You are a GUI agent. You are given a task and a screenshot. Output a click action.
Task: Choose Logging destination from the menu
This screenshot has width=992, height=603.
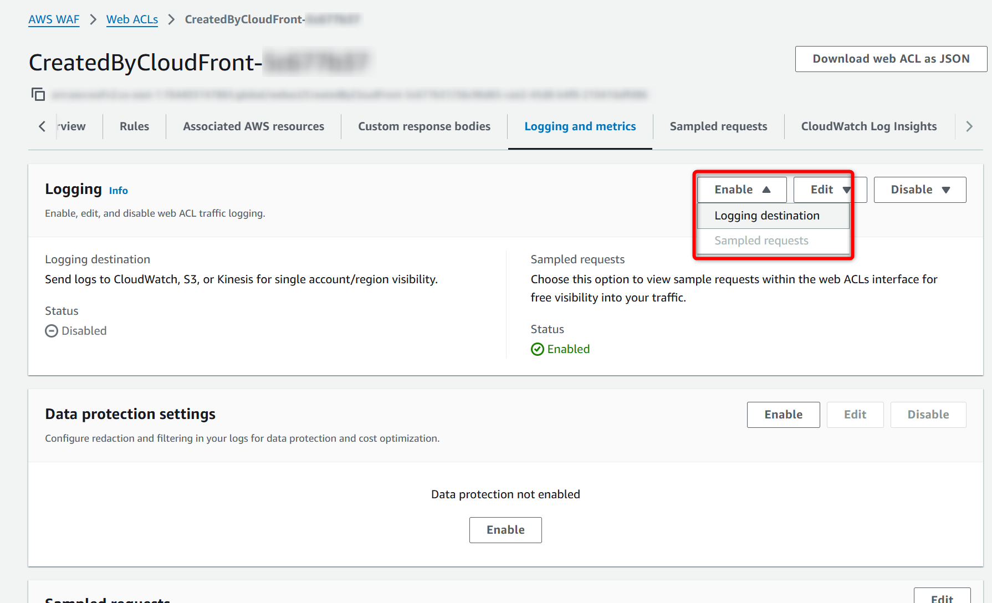pyautogui.click(x=766, y=216)
